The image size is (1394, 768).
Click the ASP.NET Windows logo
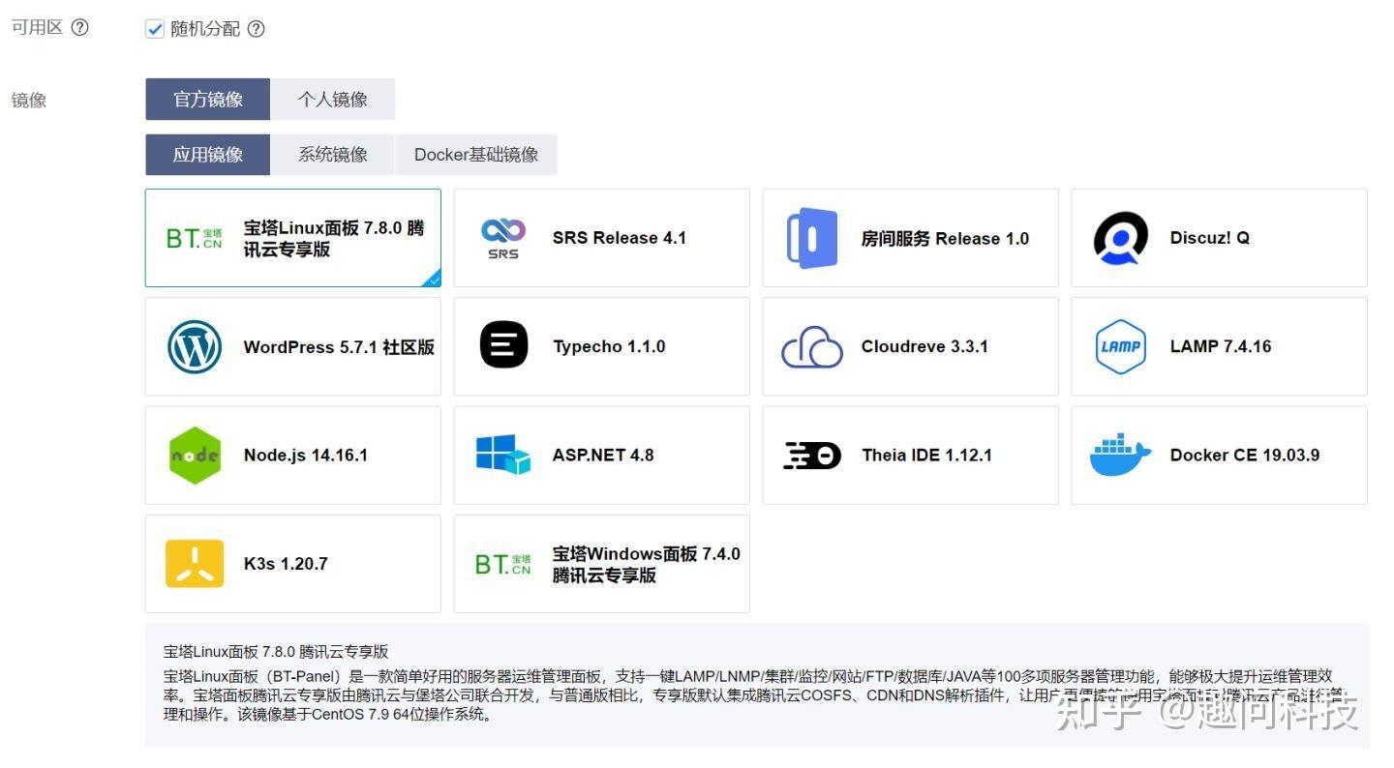(503, 454)
